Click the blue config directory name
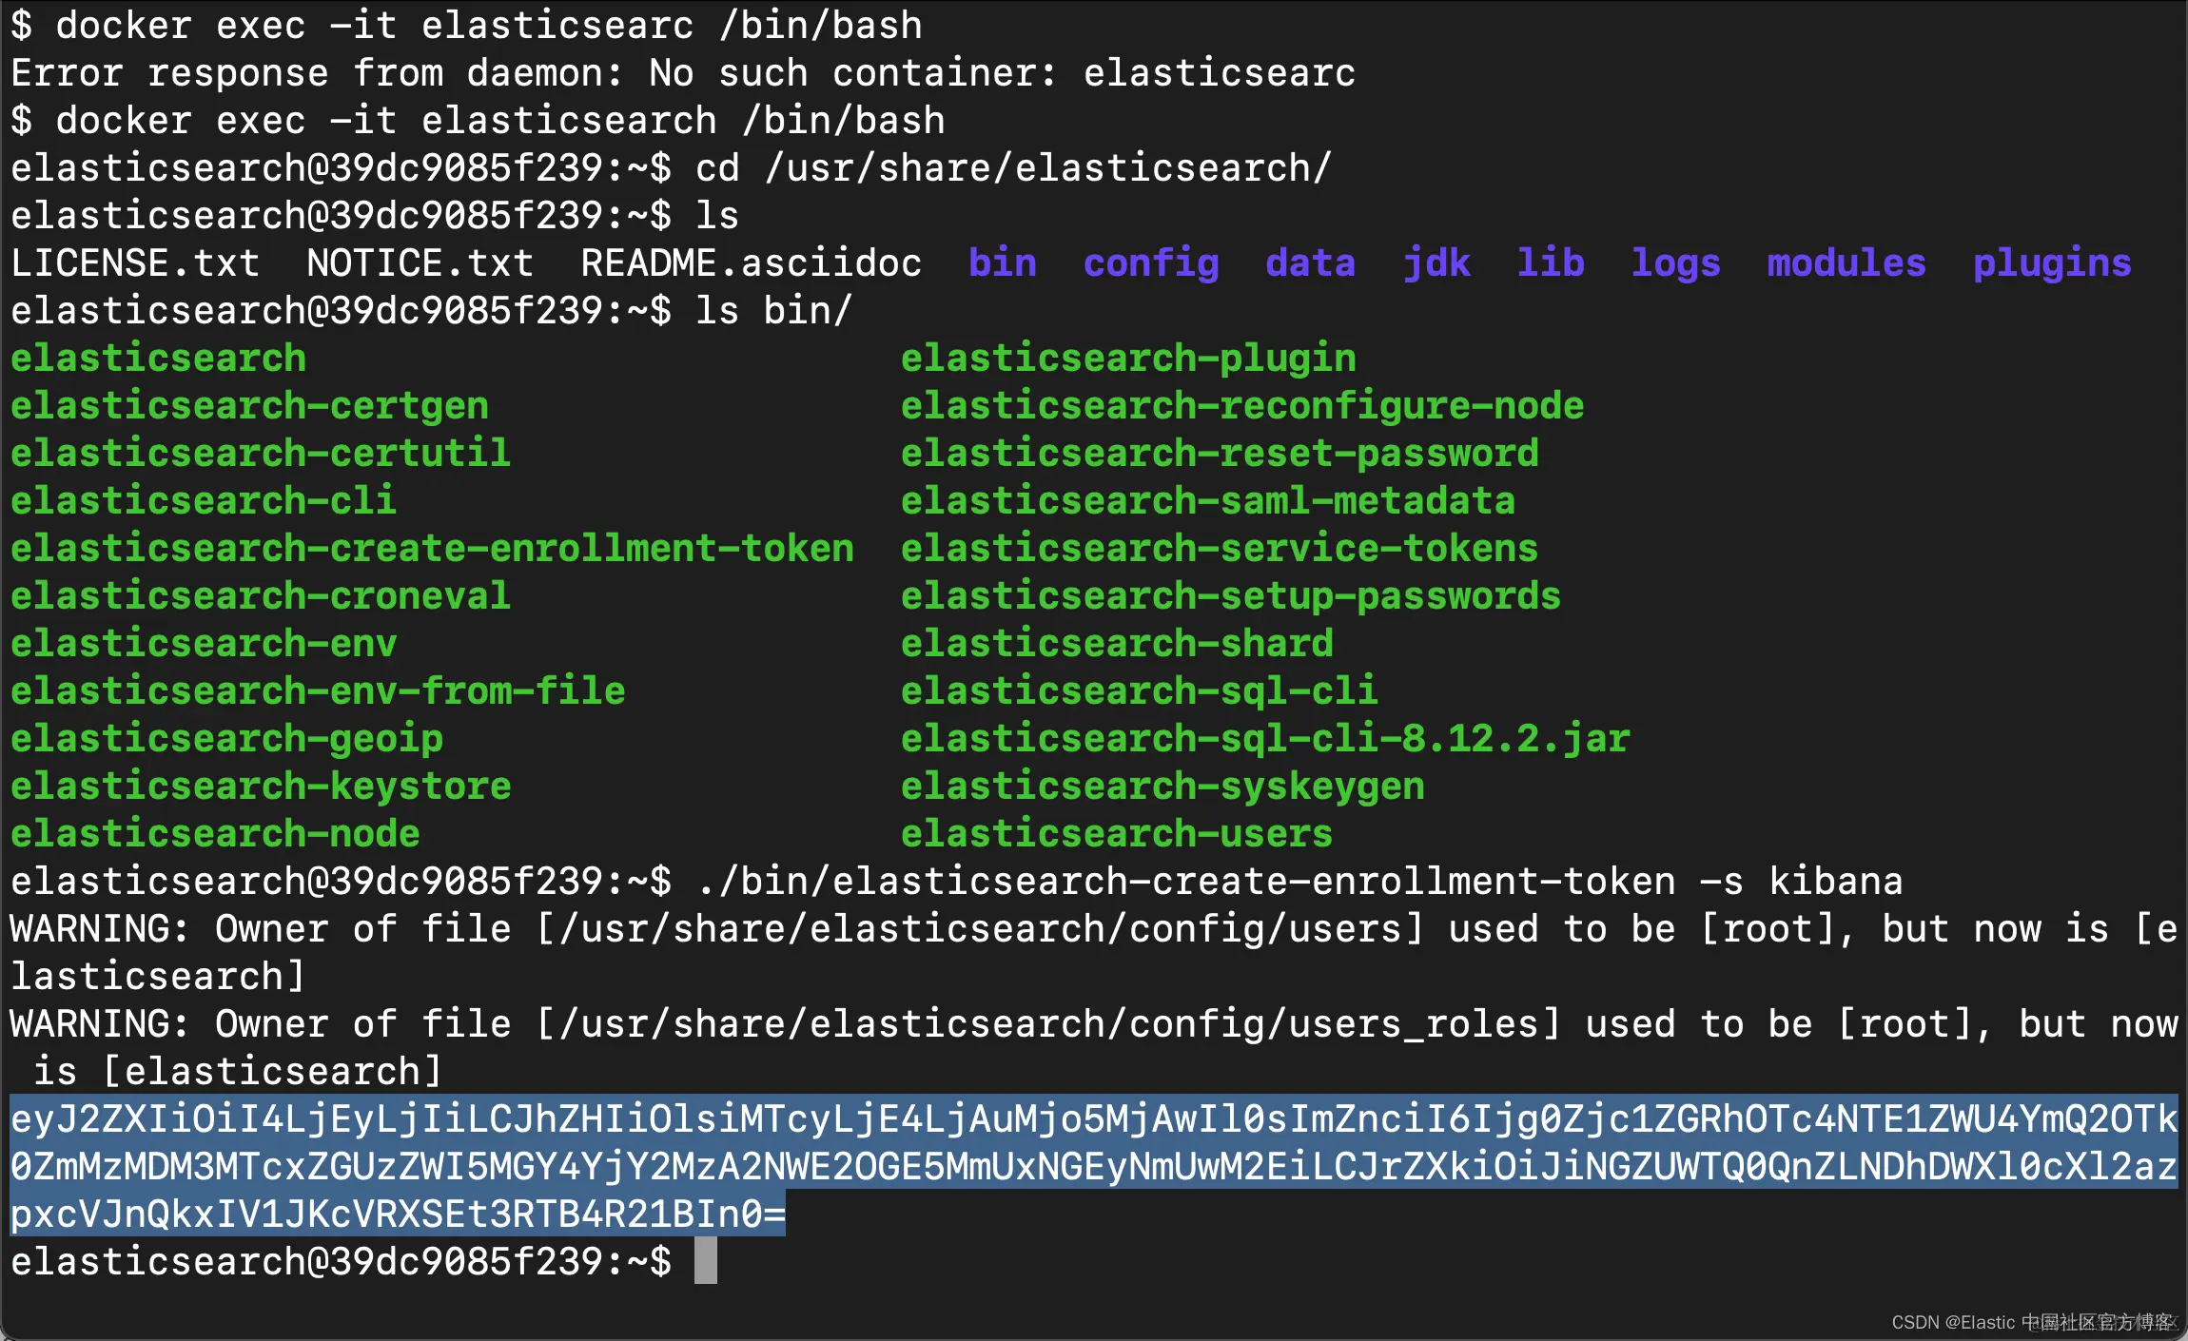2188x1341 pixels. coord(1150,263)
